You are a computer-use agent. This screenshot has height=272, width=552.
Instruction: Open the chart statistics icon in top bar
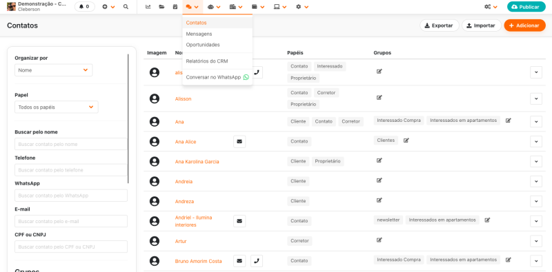click(148, 7)
